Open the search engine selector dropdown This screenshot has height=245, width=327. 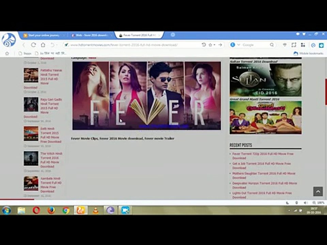point(238,45)
